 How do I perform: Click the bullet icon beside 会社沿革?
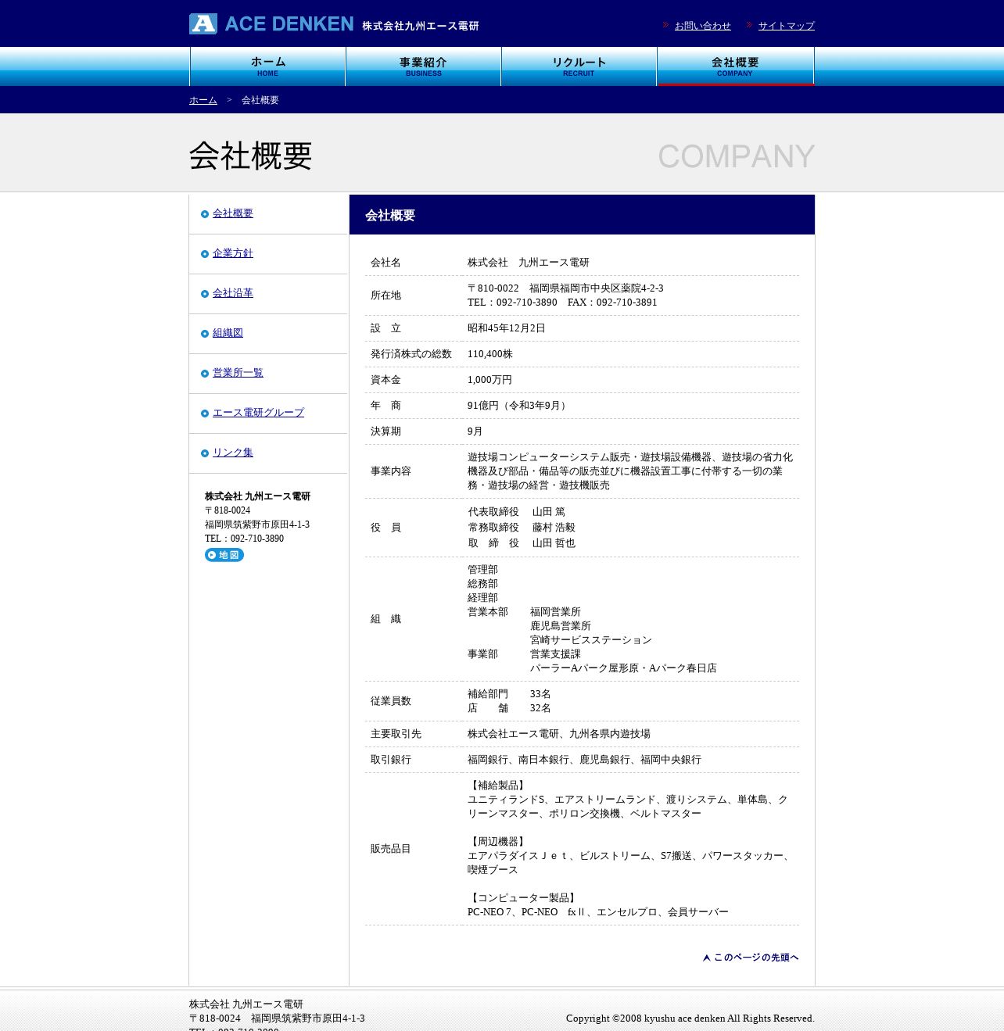205,294
